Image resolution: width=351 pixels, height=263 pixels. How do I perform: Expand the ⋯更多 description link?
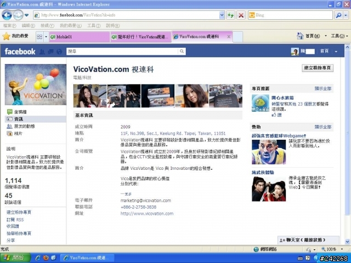coord(126,194)
